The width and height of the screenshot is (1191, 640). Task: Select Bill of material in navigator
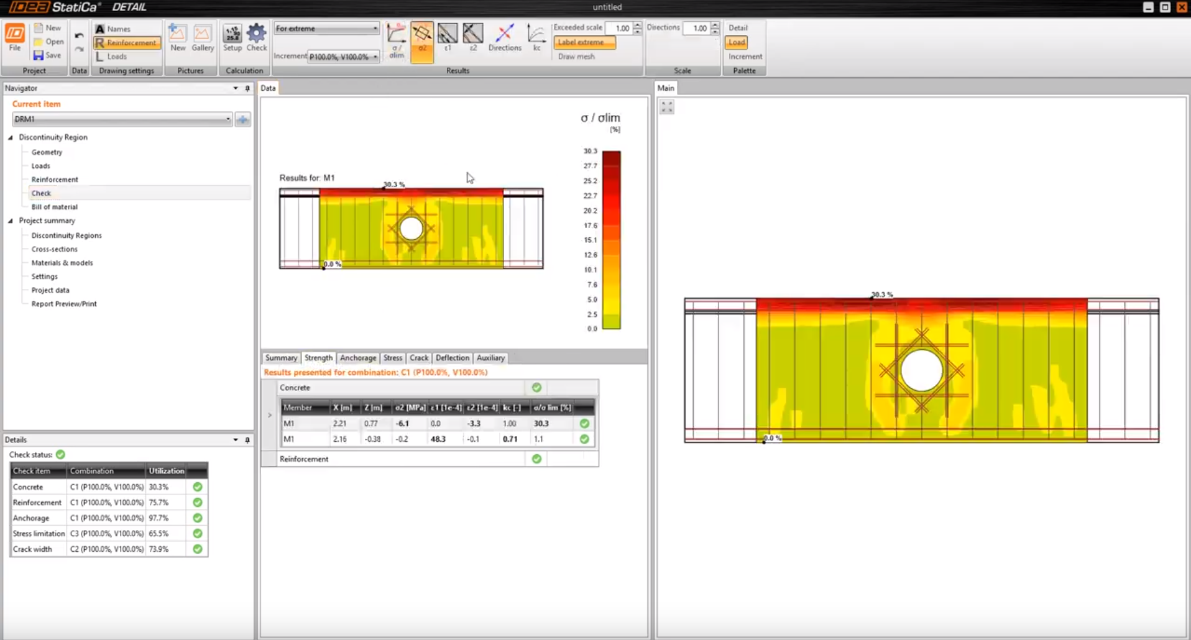tap(54, 207)
